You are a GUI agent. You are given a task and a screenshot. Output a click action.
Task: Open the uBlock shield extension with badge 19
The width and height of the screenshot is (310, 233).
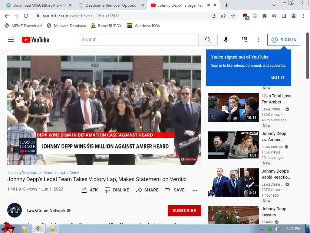246,16
